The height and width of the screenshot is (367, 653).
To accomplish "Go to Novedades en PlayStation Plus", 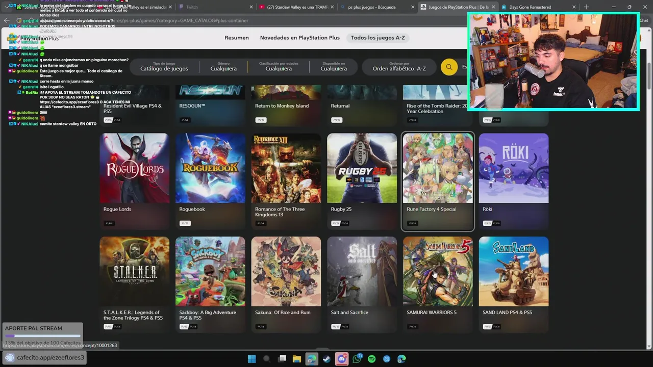I will click(x=299, y=38).
